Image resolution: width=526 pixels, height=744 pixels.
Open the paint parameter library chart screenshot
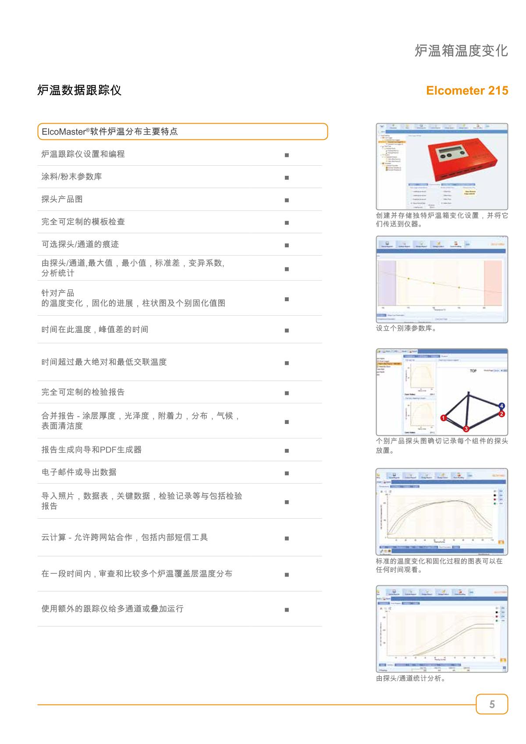[x=442, y=279]
